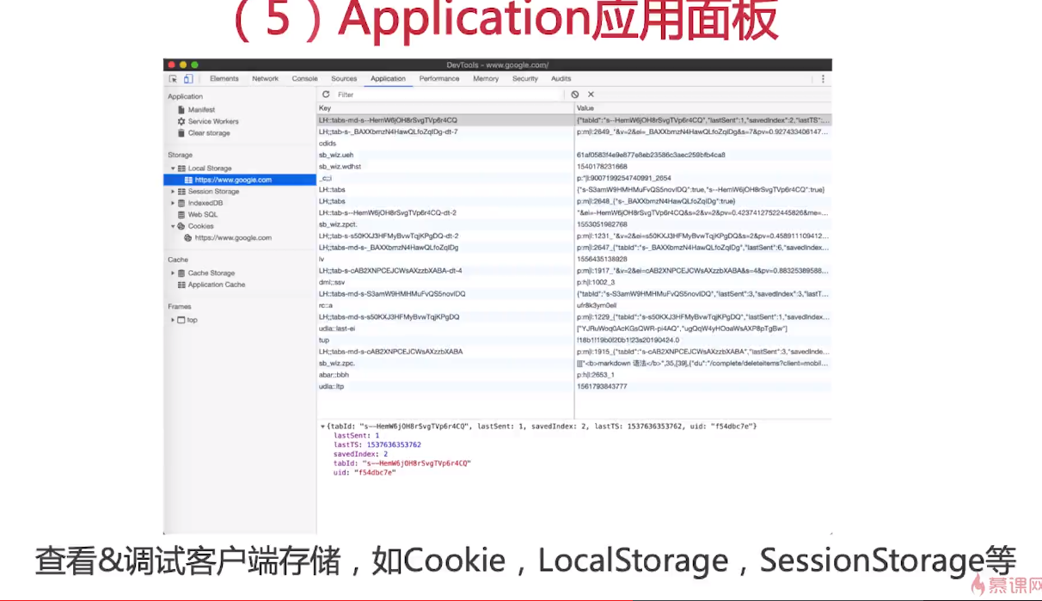Collapse the Local Storage tree node
The image size is (1042, 601).
tap(173, 169)
